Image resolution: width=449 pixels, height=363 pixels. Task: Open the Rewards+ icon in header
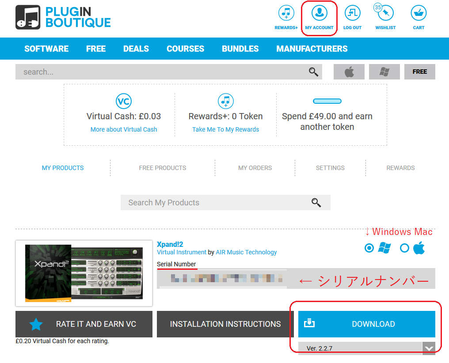point(286,13)
